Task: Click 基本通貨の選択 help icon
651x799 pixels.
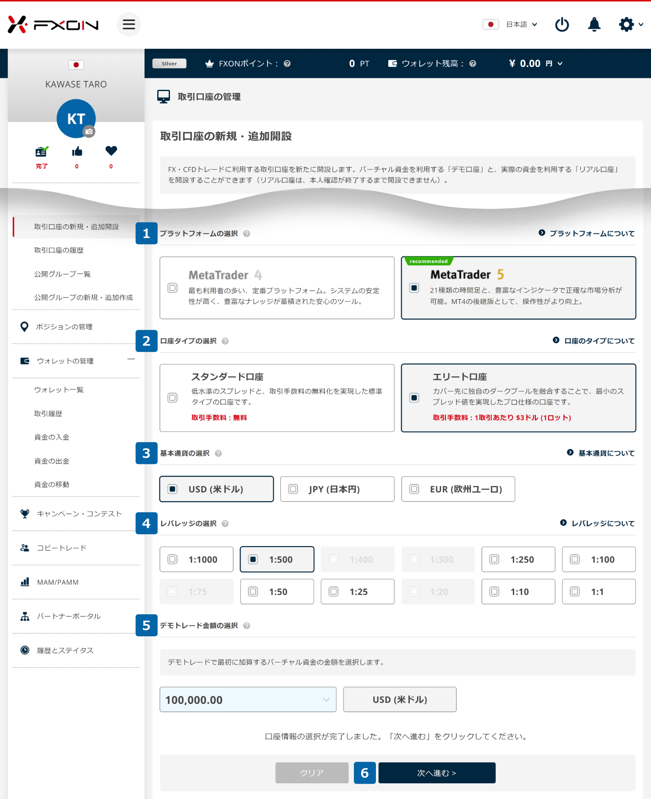Action: pyautogui.click(x=218, y=453)
